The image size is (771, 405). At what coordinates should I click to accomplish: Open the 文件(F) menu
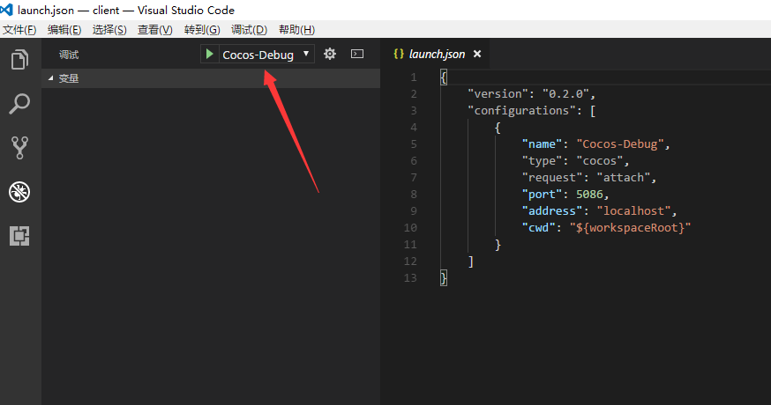pyautogui.click(x=19, y=30)
